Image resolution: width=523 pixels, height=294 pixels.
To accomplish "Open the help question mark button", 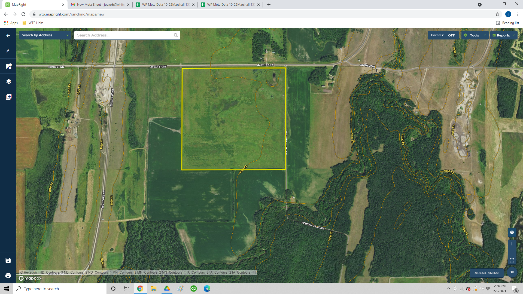I will pos(512,232).
